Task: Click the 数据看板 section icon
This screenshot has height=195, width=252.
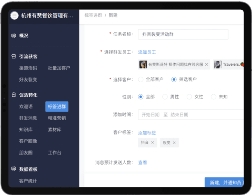Action: [14, 169]
